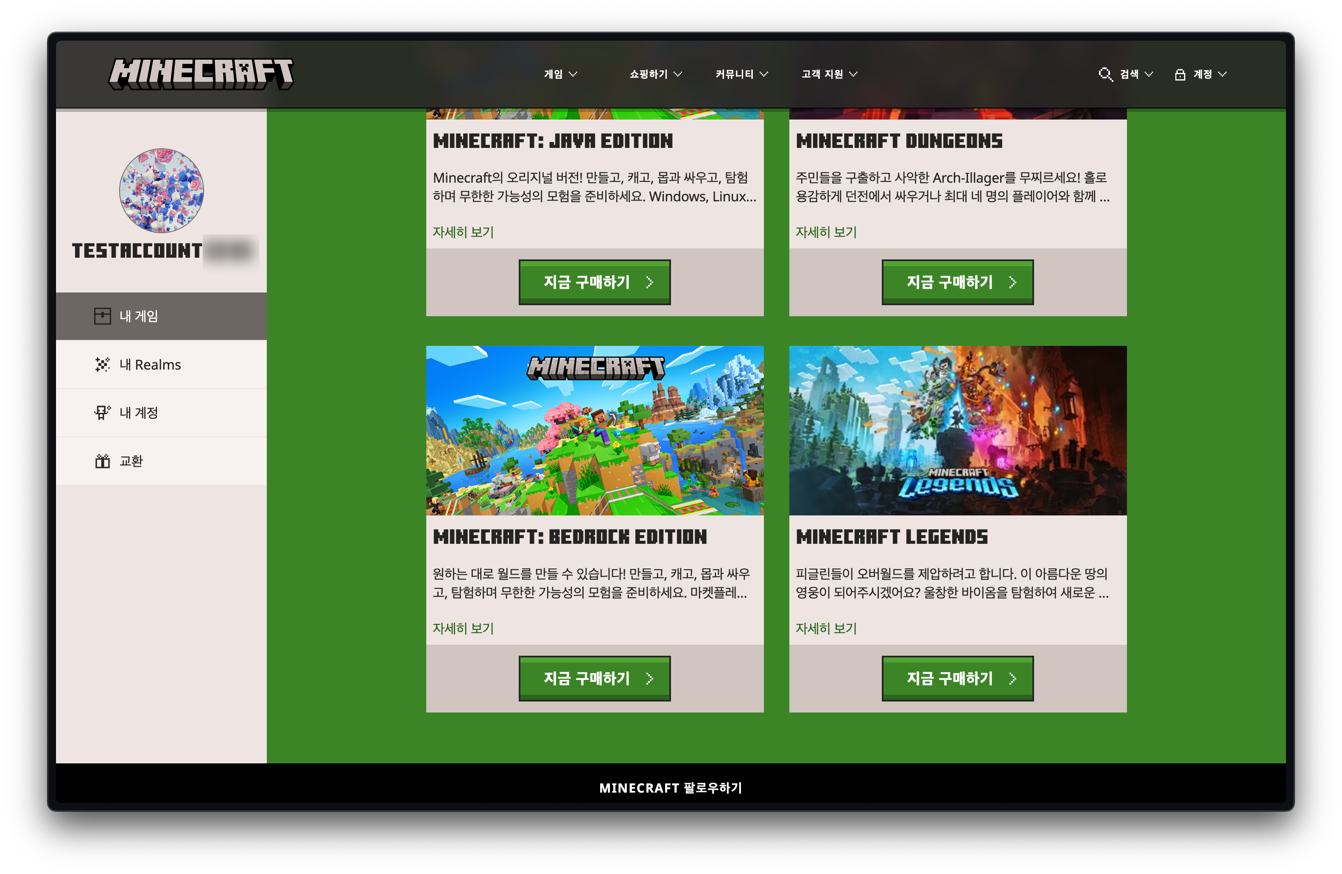Click the Minecraft Legends title

[x=892, y=537]
